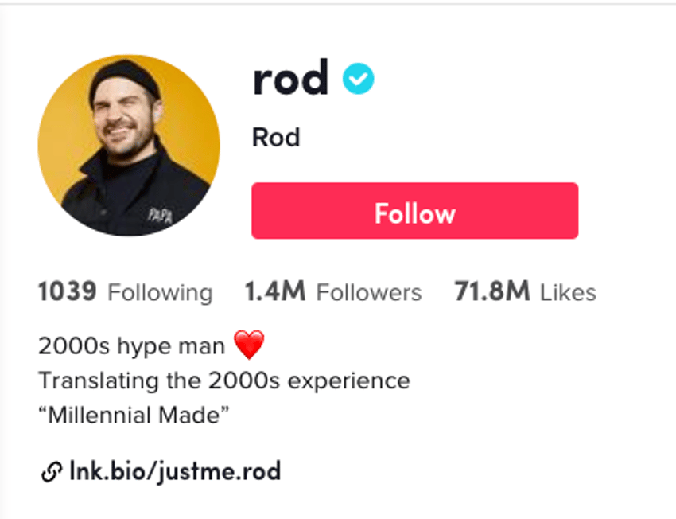Click the display name Rod
The height and width of the screenshot is (519, 676).
click(x=276, y=138)
